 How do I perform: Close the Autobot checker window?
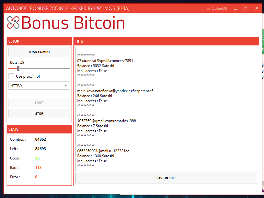[x=256, y=8]
